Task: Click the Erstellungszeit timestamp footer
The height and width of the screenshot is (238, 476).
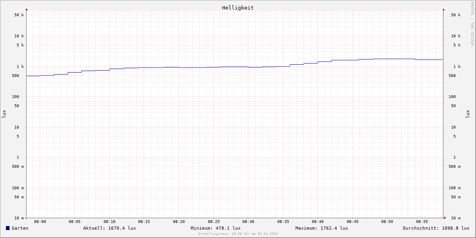Action: pyautogui.click(x=238, y=234)
